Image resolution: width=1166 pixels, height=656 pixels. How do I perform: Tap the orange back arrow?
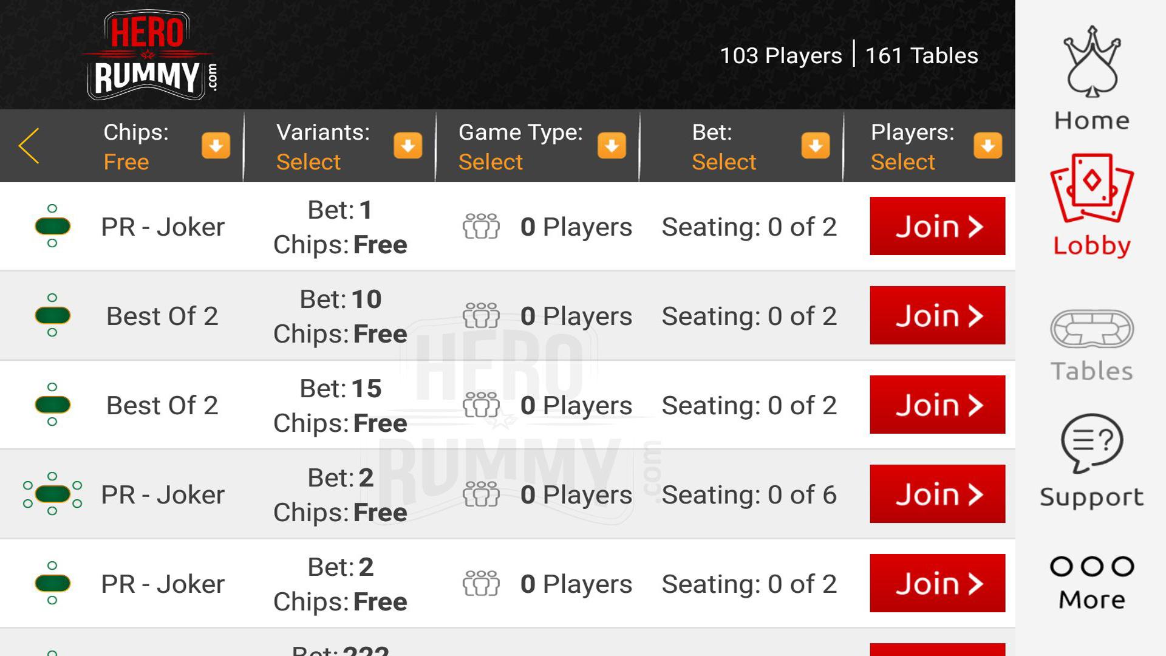(29, 146)
